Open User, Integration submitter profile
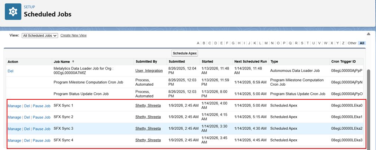This screenshot has width=376, height=150. click(149, 71)
